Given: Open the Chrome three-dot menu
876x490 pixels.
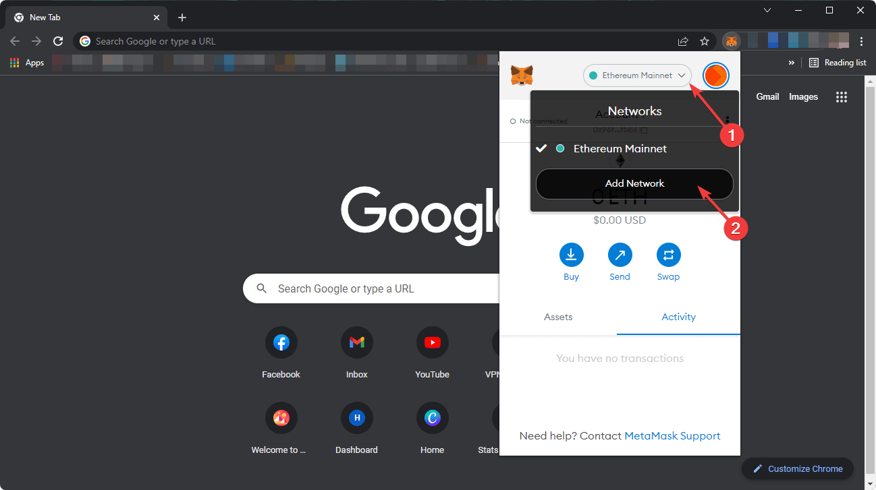Looking at the screenshot, I should pos(862,41).
